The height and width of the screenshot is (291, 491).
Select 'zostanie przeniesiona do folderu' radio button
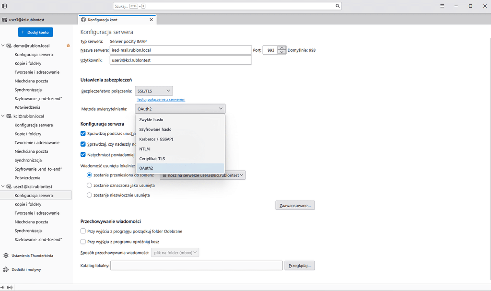[x=89, y=175]
